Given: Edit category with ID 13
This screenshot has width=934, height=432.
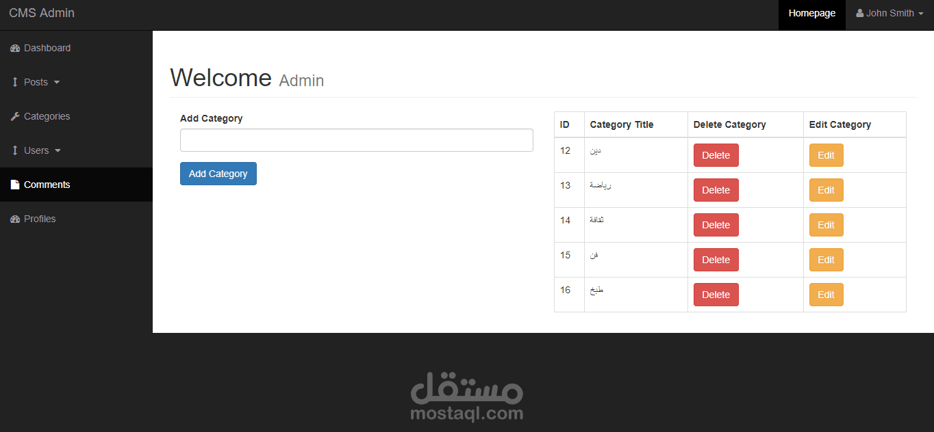Looking at the screenshot, I should click(826, 190).
